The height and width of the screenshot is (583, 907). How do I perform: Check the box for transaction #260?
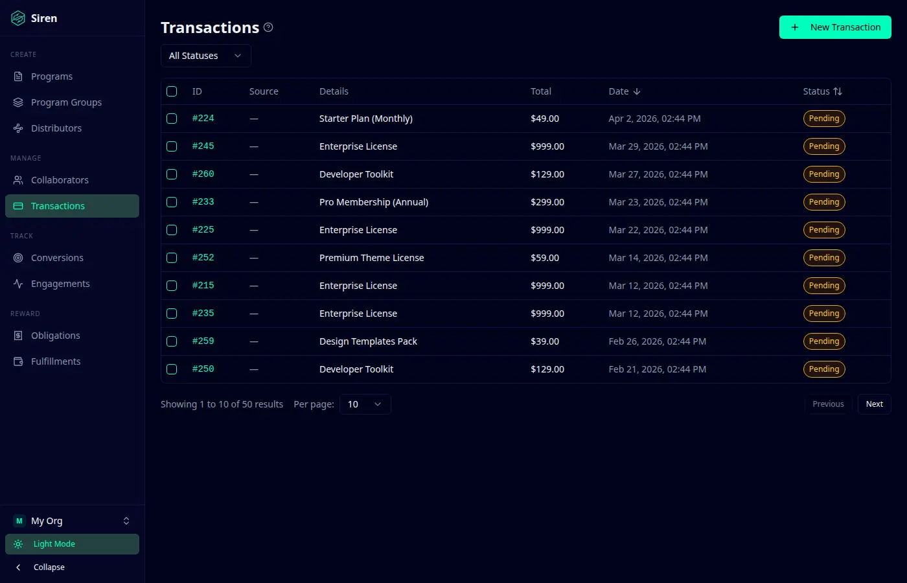pos(172,174)
